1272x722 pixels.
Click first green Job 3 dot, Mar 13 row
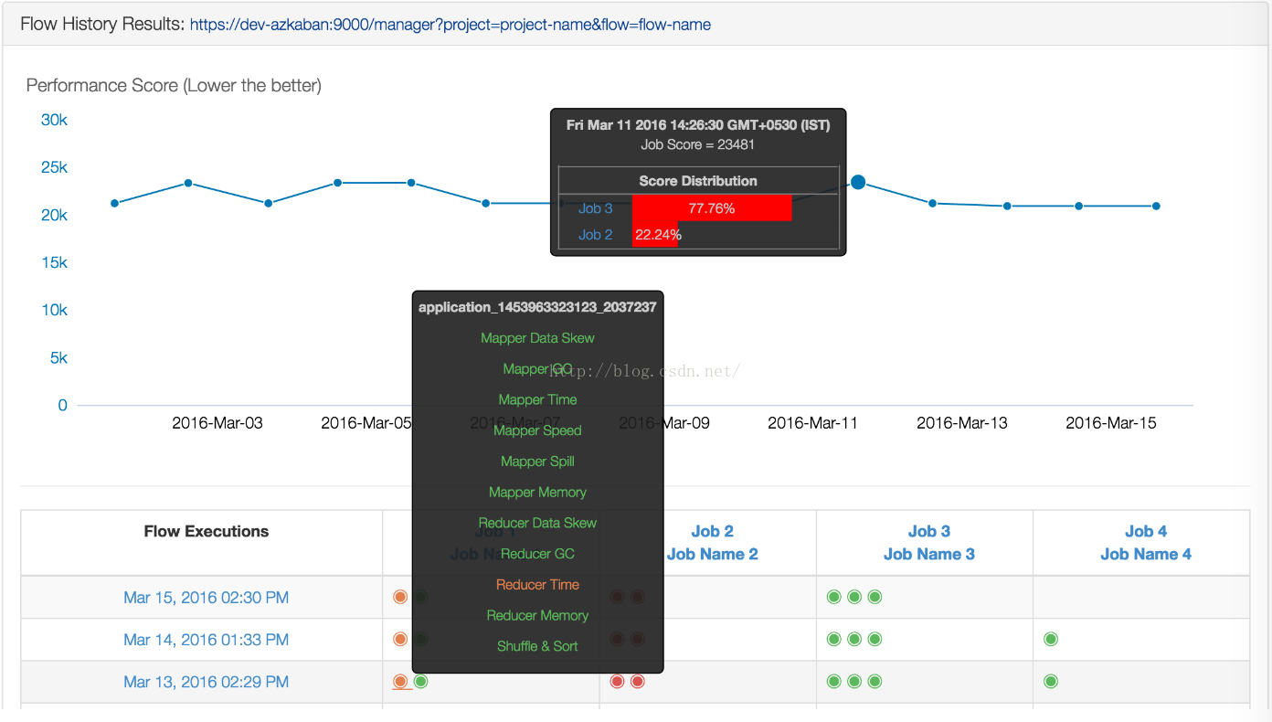[x=833, y=681]
